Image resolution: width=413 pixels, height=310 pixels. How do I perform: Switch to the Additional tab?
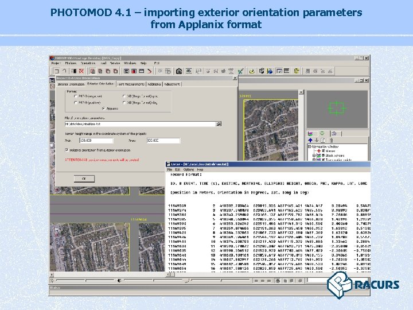154,84
